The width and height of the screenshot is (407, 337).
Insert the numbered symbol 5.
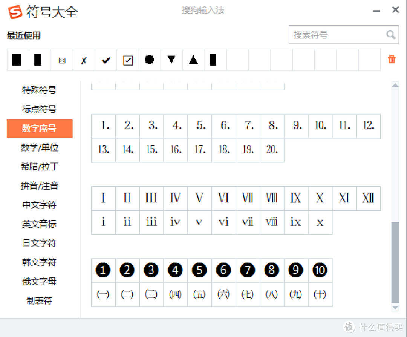point(199,126)
